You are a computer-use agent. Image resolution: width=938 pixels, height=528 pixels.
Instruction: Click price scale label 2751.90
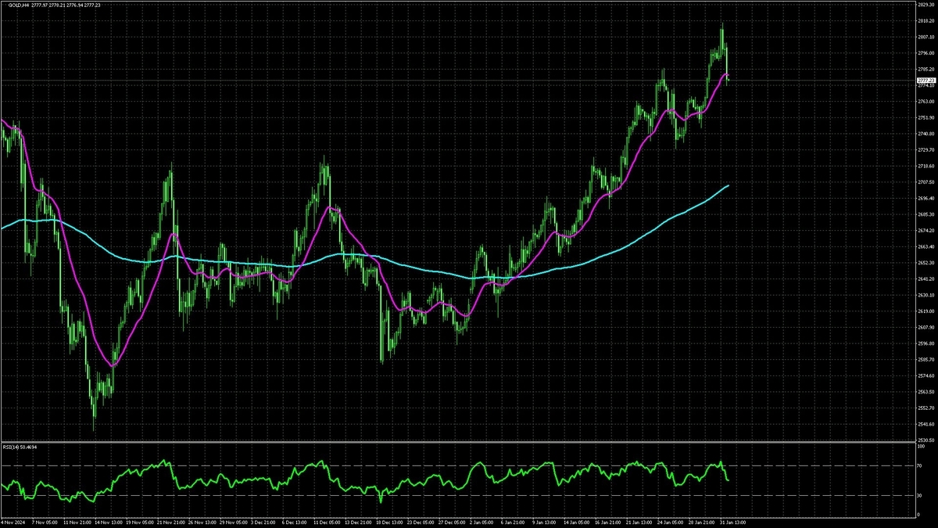(x=925, y=117)
